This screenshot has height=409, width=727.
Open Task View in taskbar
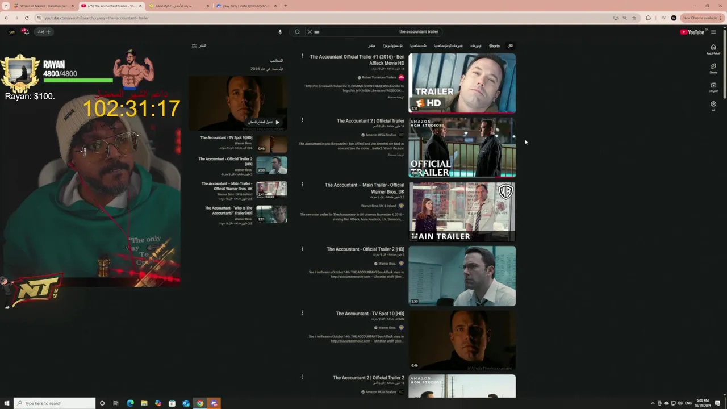pos(115,403)
